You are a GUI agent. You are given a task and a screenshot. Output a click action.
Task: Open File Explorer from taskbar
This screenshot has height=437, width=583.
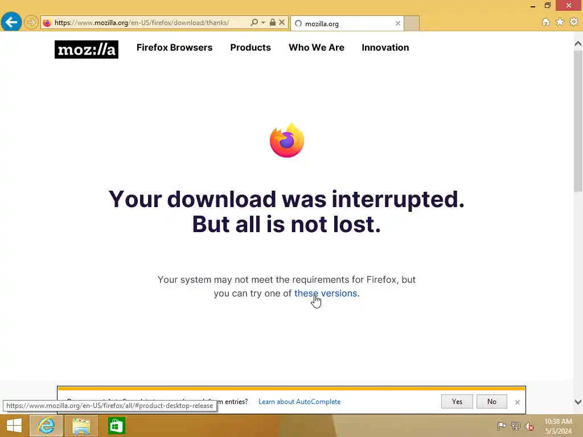(x=81, y=426)
